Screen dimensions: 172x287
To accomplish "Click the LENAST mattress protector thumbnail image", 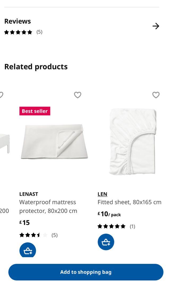I will pyautogui.click(x=54, y=141).
